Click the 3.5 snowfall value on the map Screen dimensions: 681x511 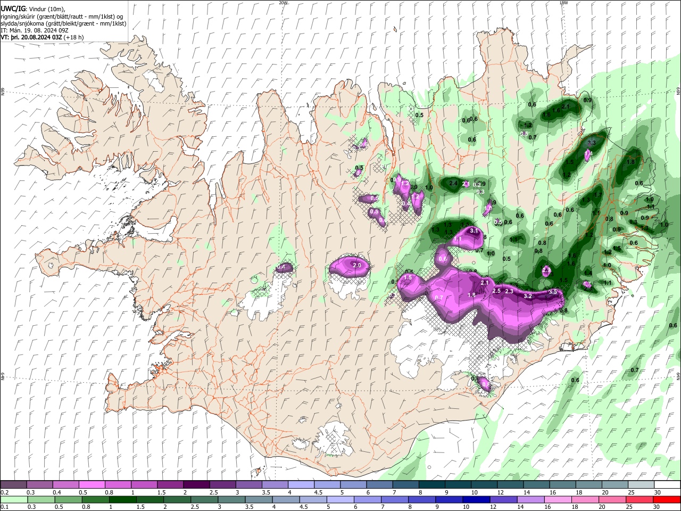(553, 292)
